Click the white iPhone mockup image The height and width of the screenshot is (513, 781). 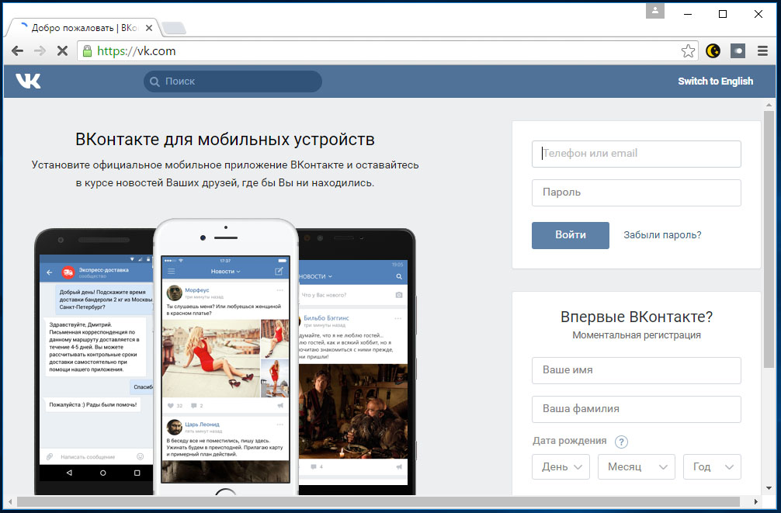[x=226, y=356]
